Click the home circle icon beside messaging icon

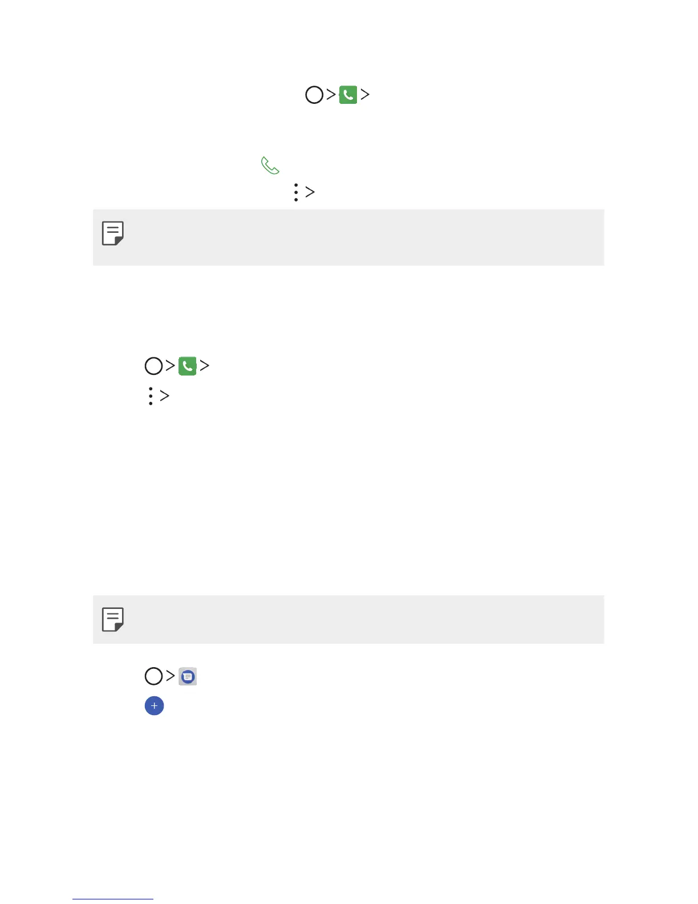pyautogui.click(x=154, y=676)
